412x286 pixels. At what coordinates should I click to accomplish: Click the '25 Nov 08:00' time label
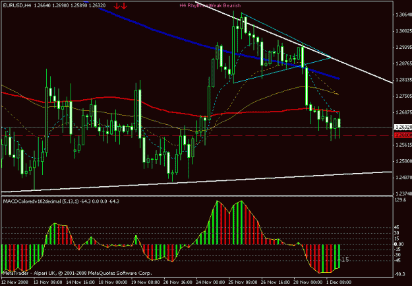(x=243, y=282)
